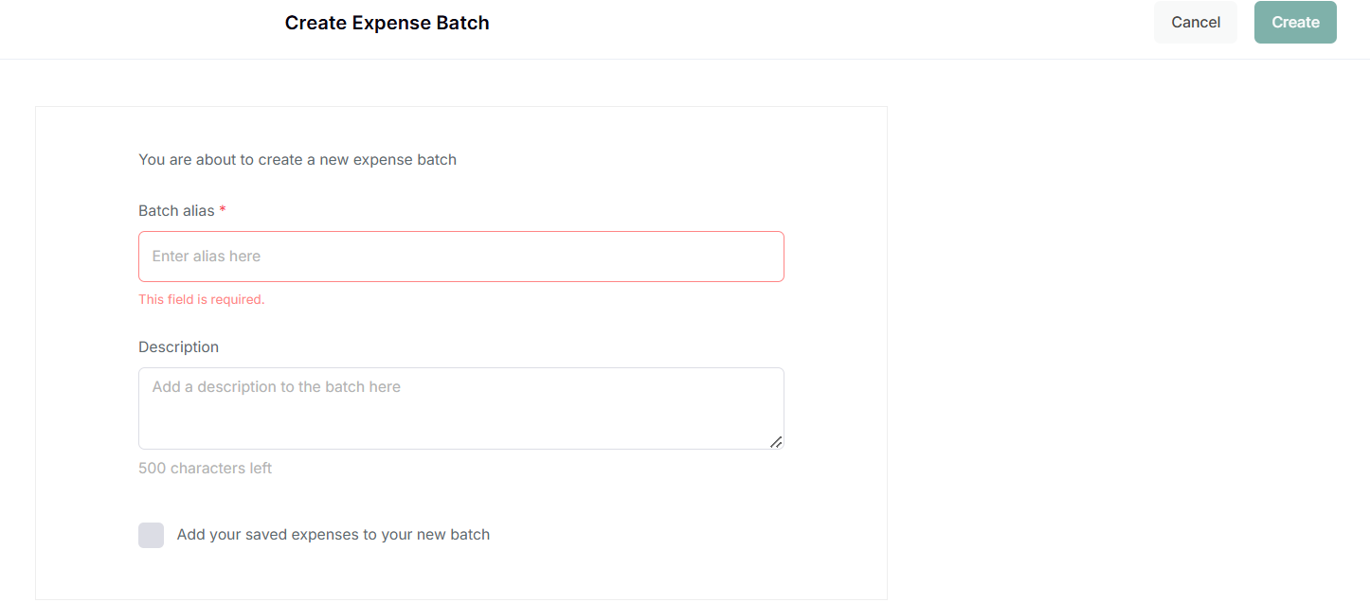Click the 'Add your saved expenses' checkbox label
Viewport: 1370px width, 603px height.
(x=333, y=535)
